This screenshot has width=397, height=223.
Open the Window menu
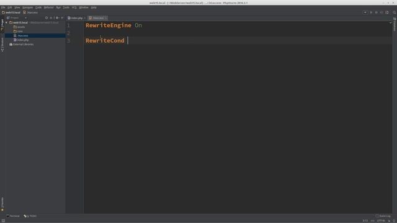(84, 7)
